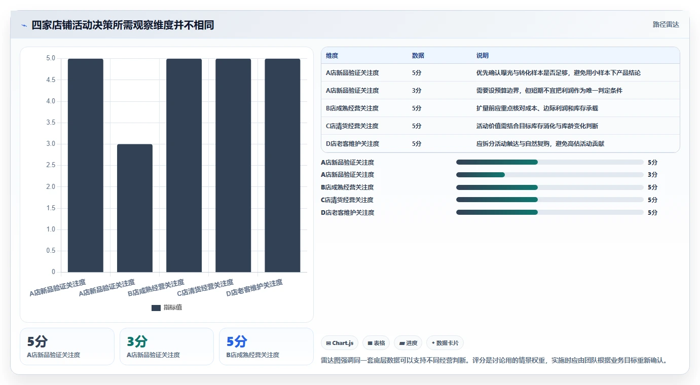
Task: Click the 数据 column header
Action: 418,55
